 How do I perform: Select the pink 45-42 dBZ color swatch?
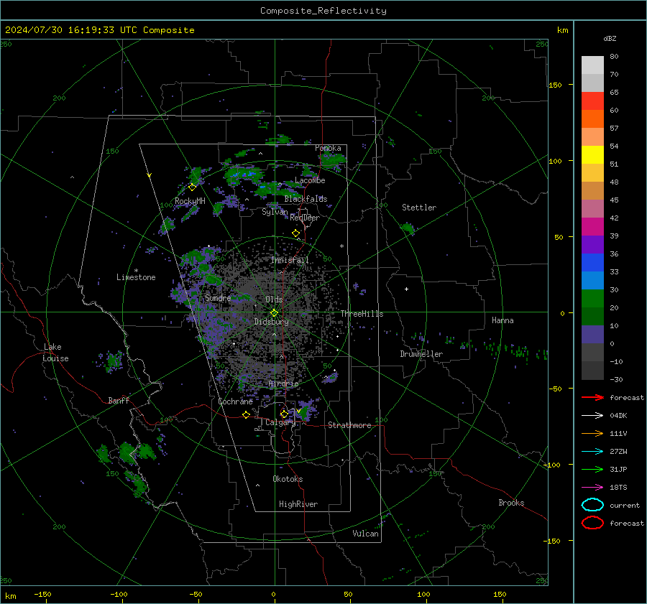pyautogui.click(x=592, y=209)
